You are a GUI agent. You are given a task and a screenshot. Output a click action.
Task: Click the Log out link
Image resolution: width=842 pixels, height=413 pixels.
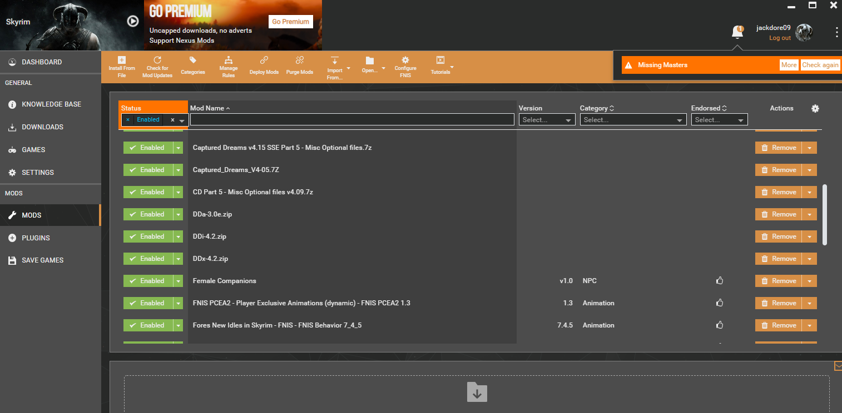coord(780,38)
